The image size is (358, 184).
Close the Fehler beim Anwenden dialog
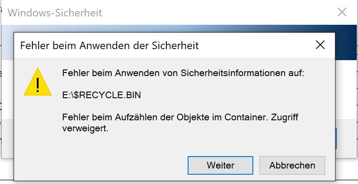click(320, 45)
